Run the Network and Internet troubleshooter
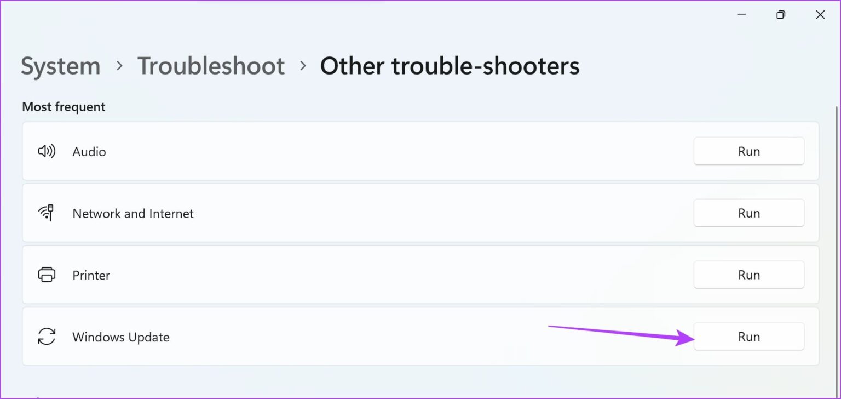This screenshot has width=841, height=399. coord(748,213)
